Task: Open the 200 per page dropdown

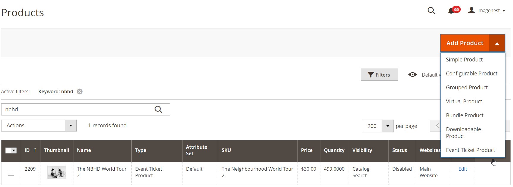Action: [388, 126]
